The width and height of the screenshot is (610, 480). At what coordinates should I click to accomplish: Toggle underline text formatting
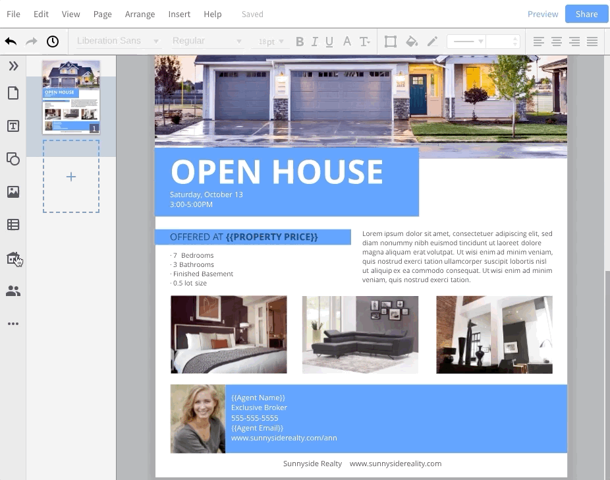(329, 42)
